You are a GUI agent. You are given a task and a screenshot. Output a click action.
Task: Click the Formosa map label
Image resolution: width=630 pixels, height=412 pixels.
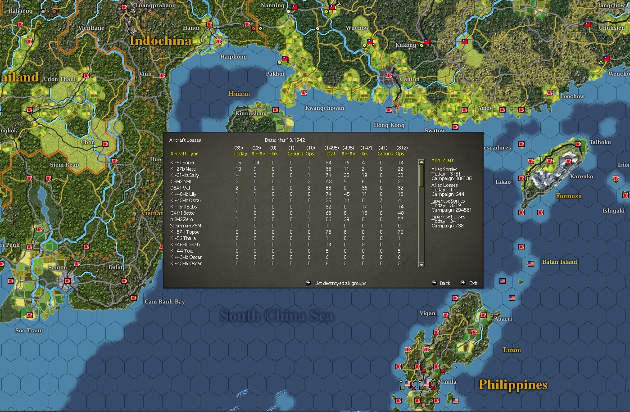[x=569, y=196]
